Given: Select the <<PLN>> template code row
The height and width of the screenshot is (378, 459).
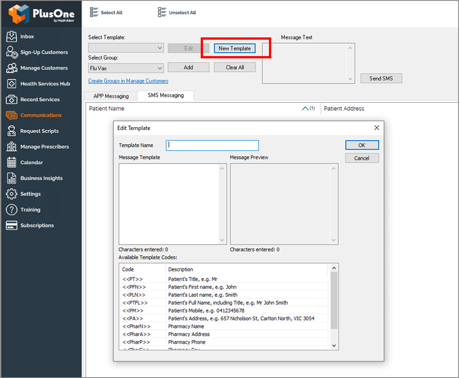Looking at the screenshot, I should coord(224,295).
